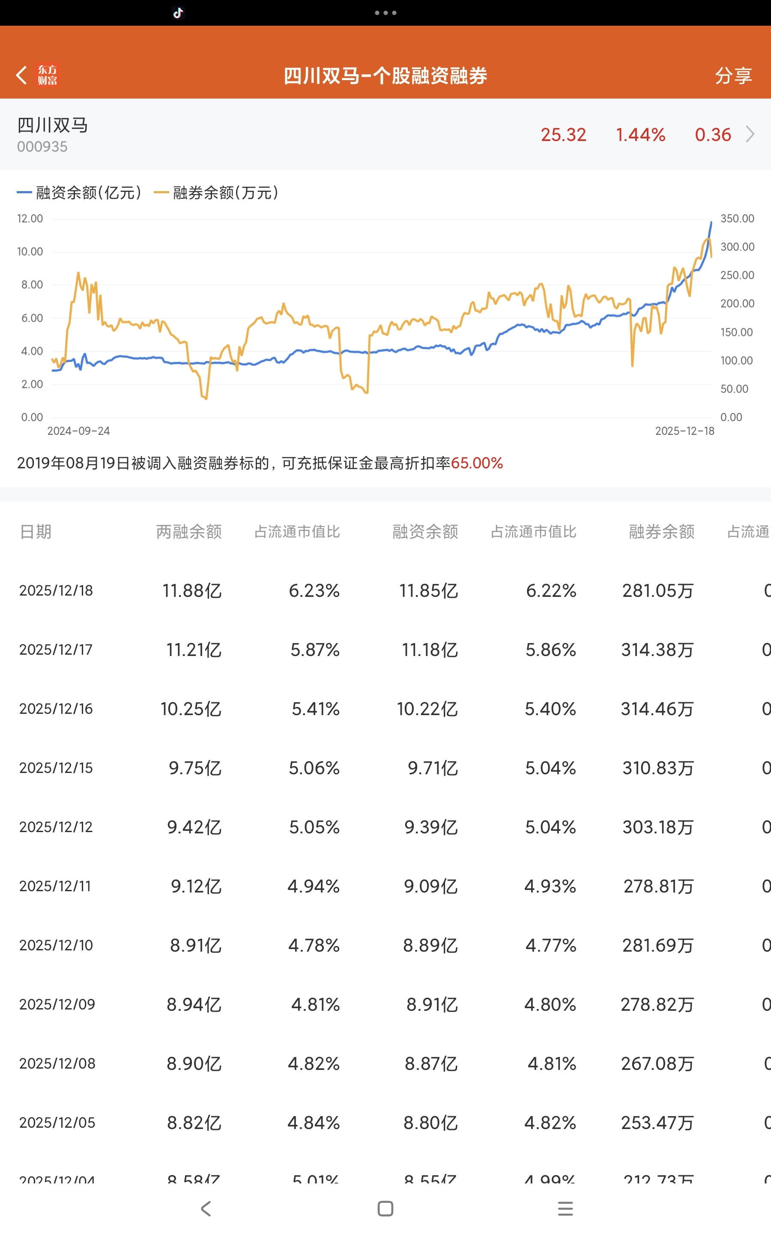Toggle the 融资余额(亿元) legend series
This screenshot has height=1234, width=771.
80,193
